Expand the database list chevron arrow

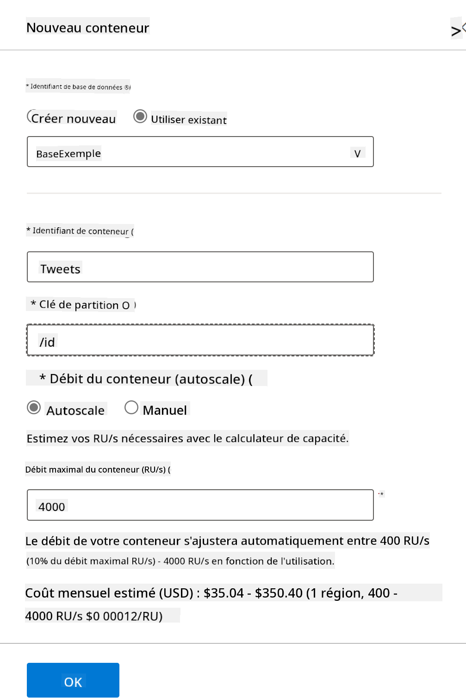(x=357, y=153)
